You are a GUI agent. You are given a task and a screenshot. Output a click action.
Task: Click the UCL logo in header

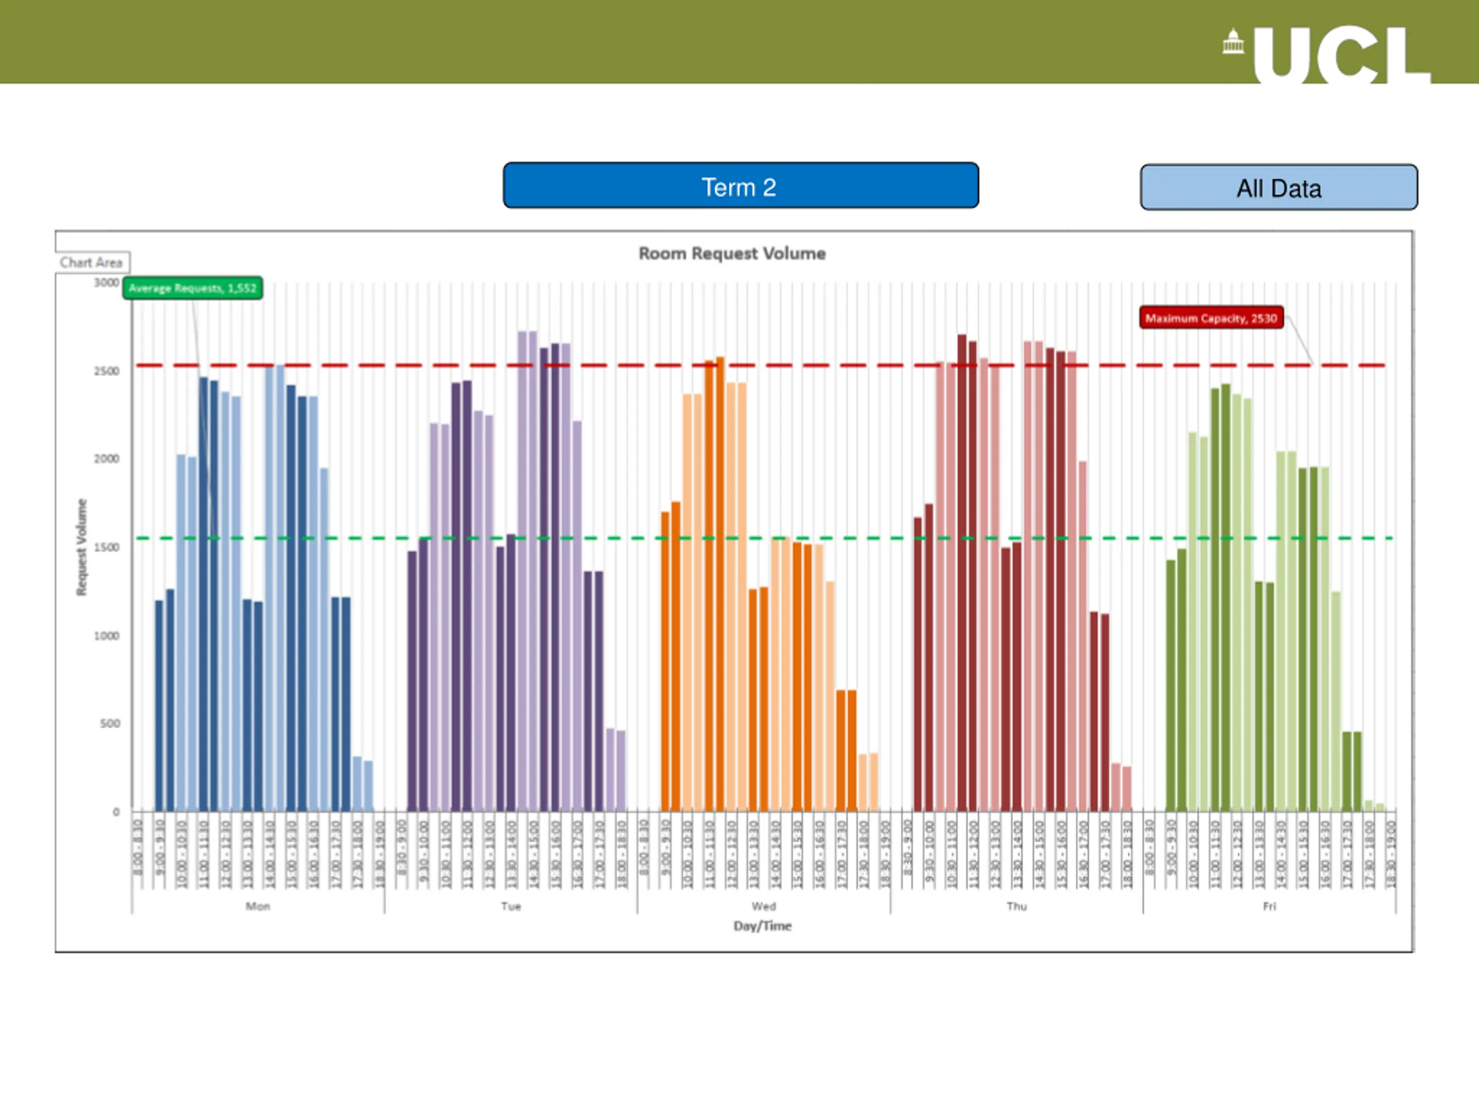coord(1325,55)
